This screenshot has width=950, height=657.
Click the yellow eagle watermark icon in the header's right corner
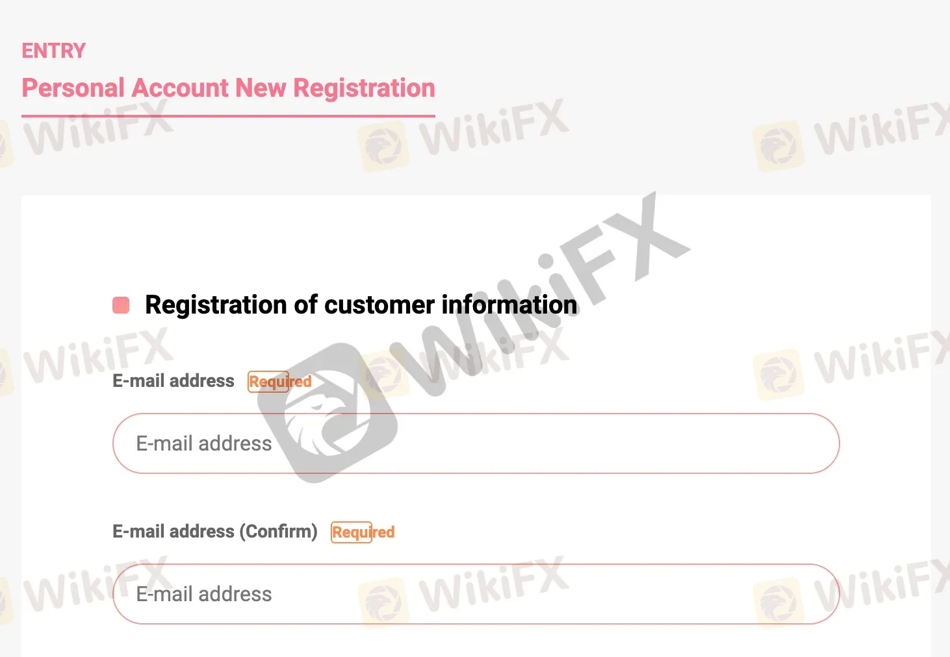click(x=778, y=146)
